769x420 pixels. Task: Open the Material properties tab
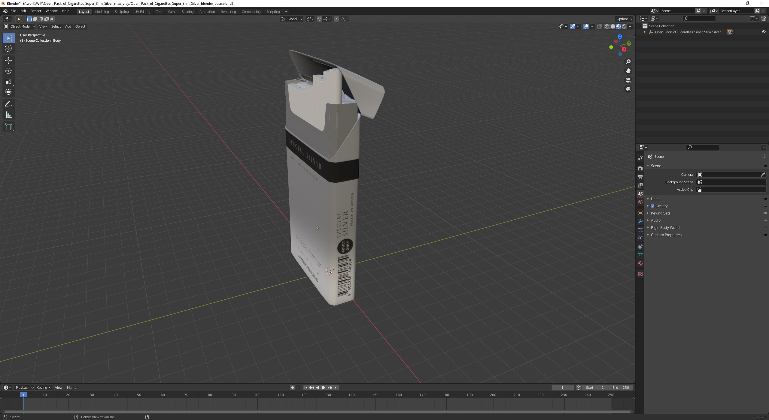[640, 263]
